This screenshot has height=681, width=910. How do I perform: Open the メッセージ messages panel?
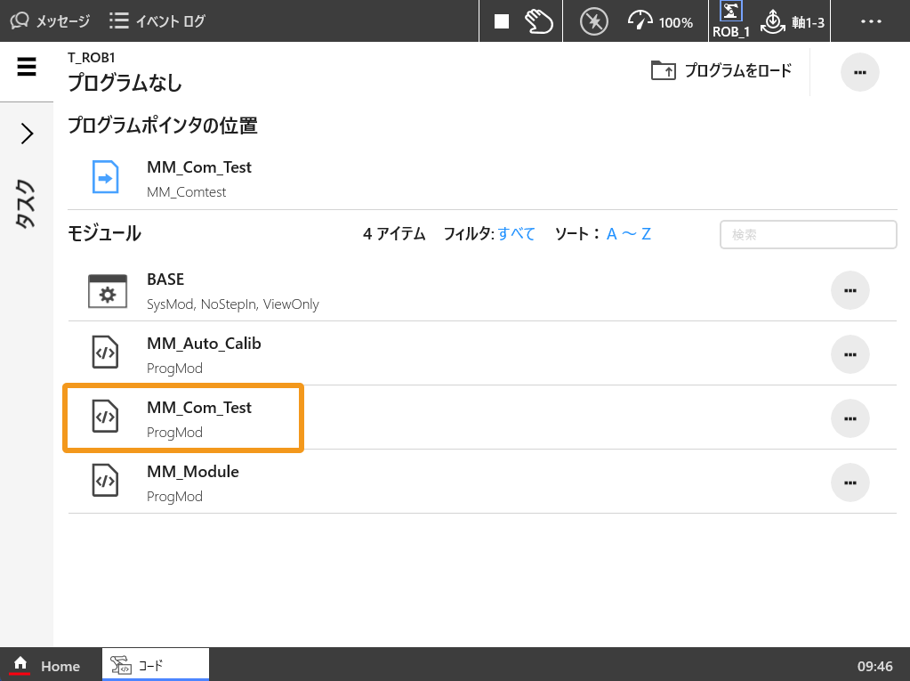pyautogui.click(x=52, y=21)
